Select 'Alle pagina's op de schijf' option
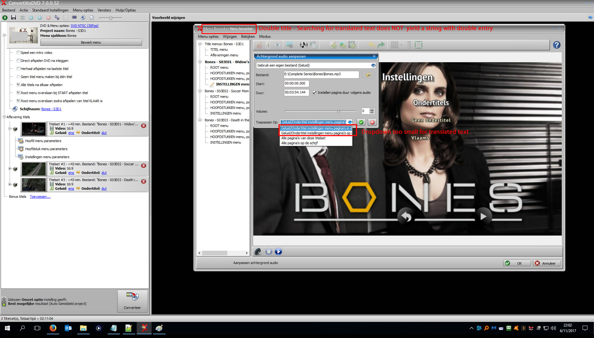 coord(316,143)
